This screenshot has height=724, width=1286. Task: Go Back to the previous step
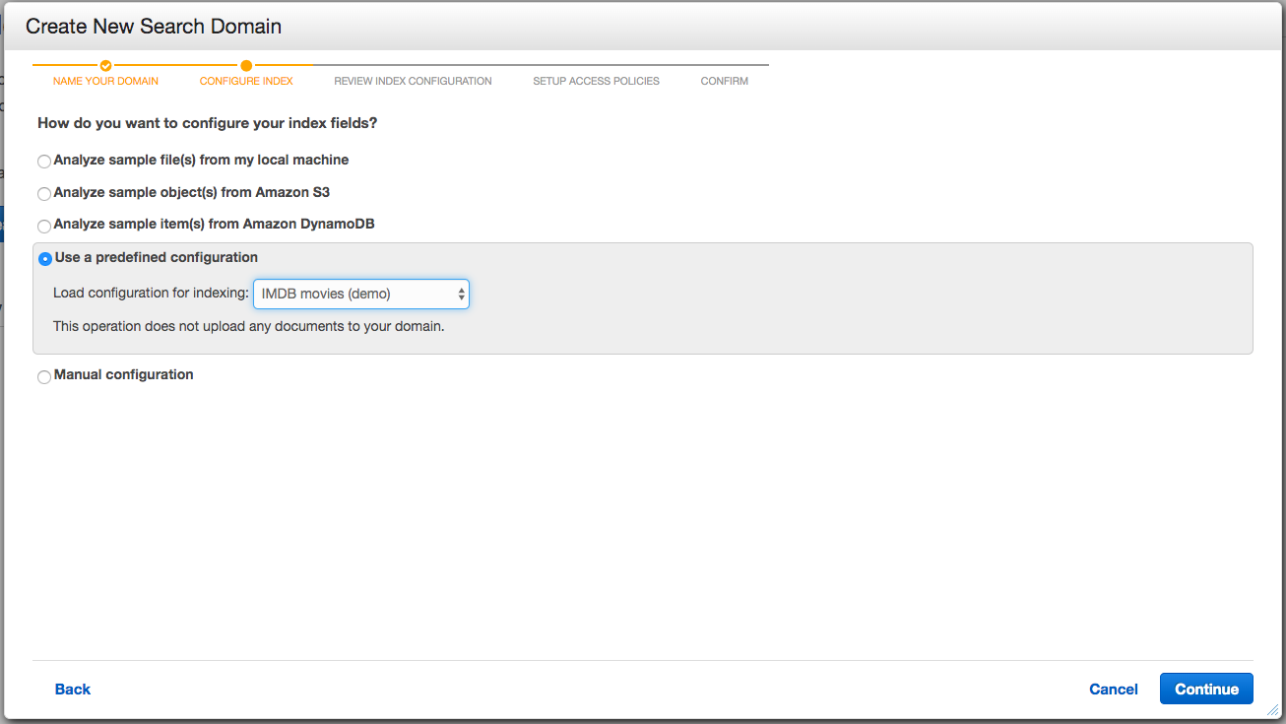coord(73,690)
